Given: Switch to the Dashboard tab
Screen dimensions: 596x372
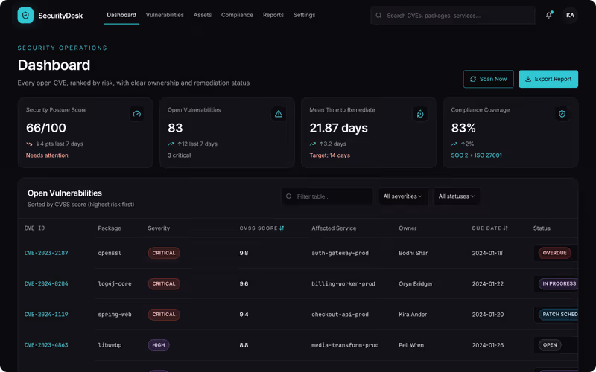Looking at the screenshot, I should pos(121,15).
